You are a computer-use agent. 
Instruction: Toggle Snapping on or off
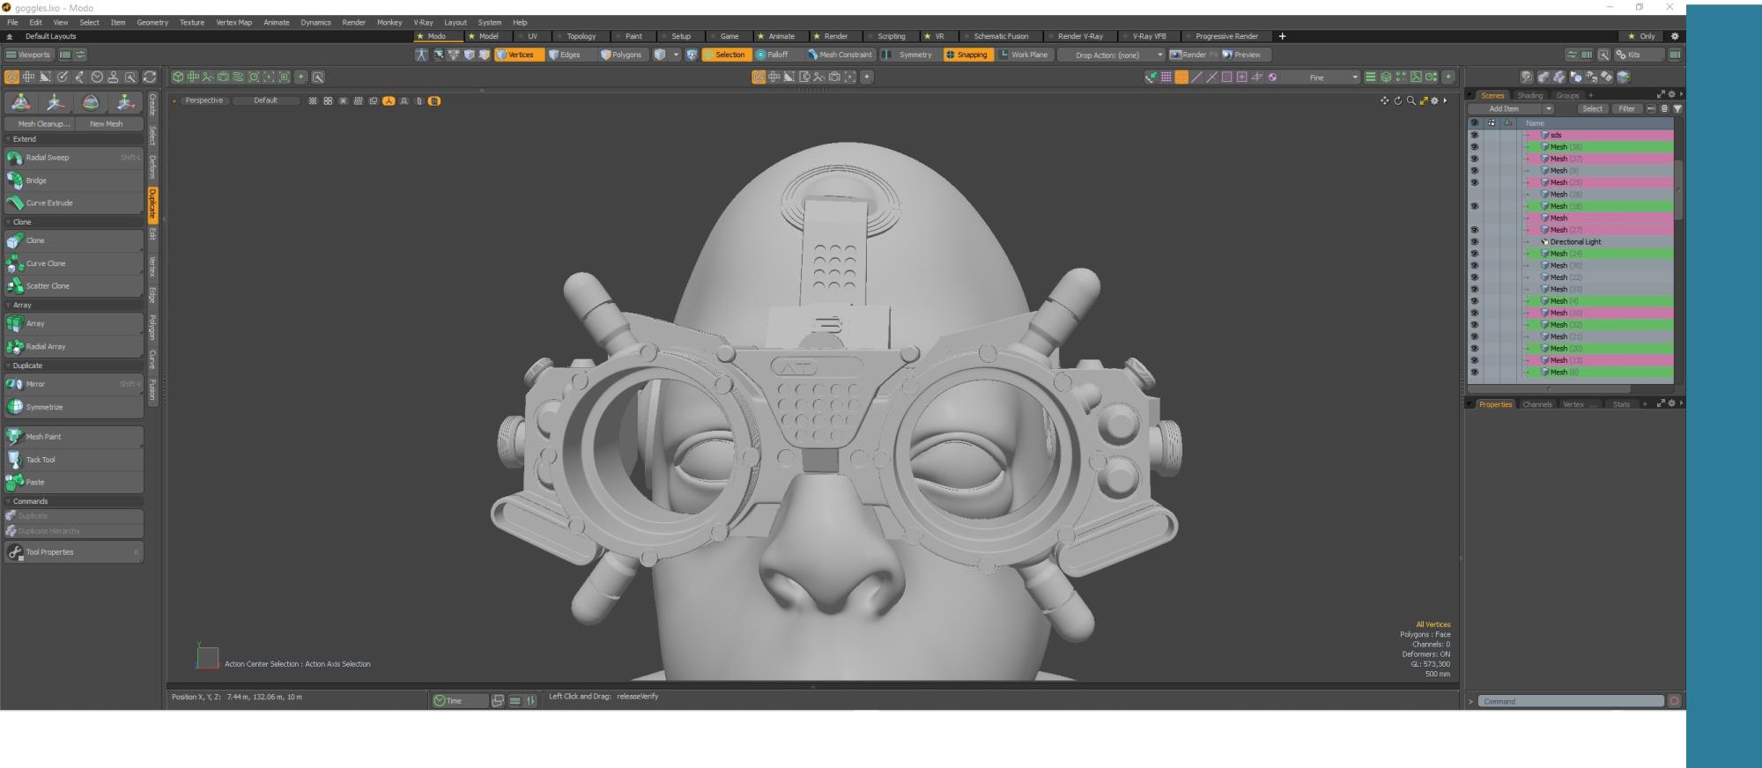[967, 55]
